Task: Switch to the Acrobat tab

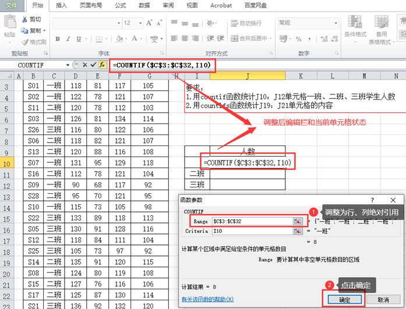Action: click(x=221, y=5)
